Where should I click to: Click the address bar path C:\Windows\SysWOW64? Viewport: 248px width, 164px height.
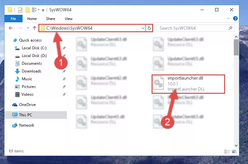pyautogui.click(x=69, y=28)
